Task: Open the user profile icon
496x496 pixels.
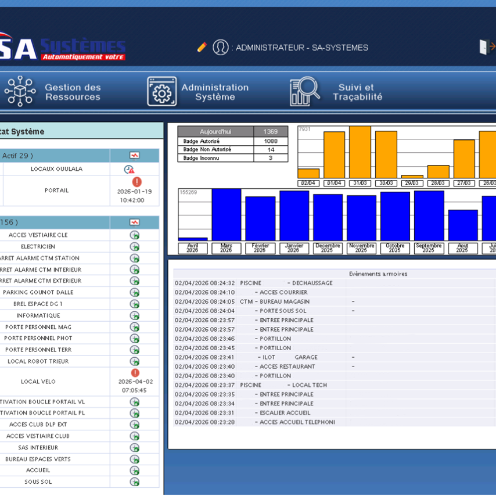Action: (220, 47)
